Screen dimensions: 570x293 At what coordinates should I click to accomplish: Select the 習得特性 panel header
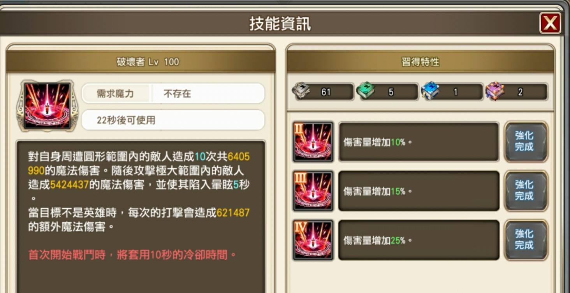420,61
